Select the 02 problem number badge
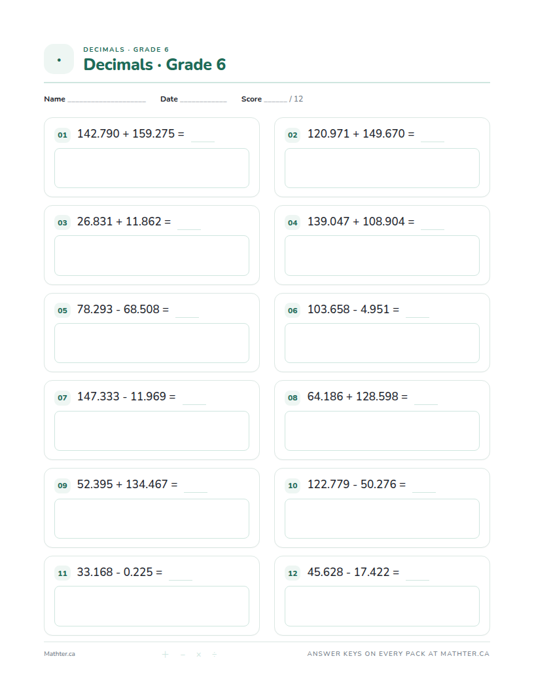 [293, 134]
